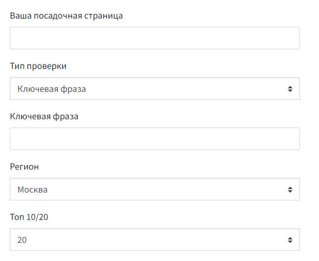This screenshot has height=261, width=319.
Task: Click the arrow icon in "Топ 10/20" select
Action: 290,240
